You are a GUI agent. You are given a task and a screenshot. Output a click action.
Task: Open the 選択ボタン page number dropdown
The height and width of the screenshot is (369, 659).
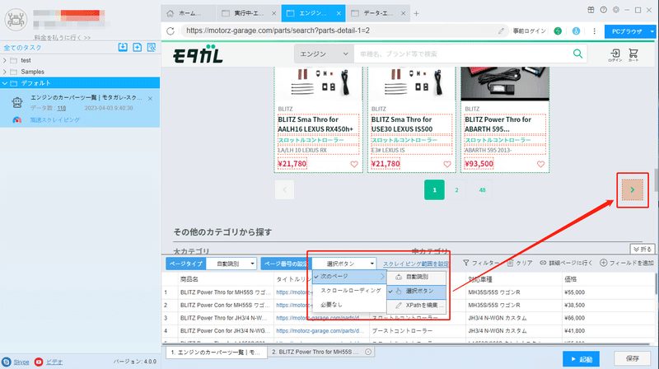click(344, 264)
